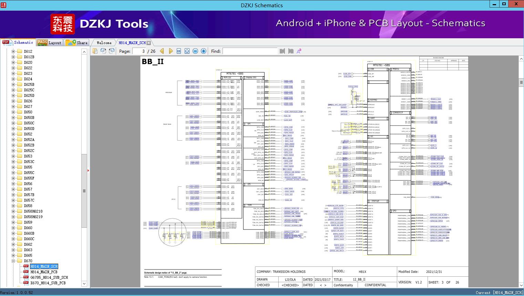The height and width of the screenshot is (296, 524).
Task: Expand the X660 folder node
Action: coord(13,228)
